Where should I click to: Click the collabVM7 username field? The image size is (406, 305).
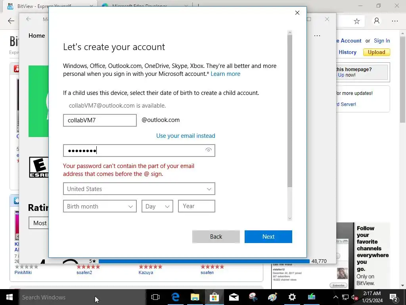(x=100, y=120)
